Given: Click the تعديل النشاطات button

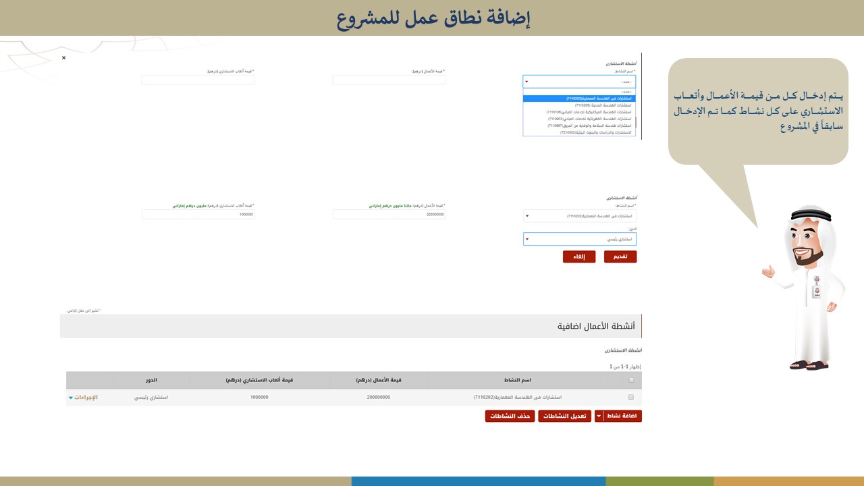Looking at the screenshot, I should click(x=564, y=416).
